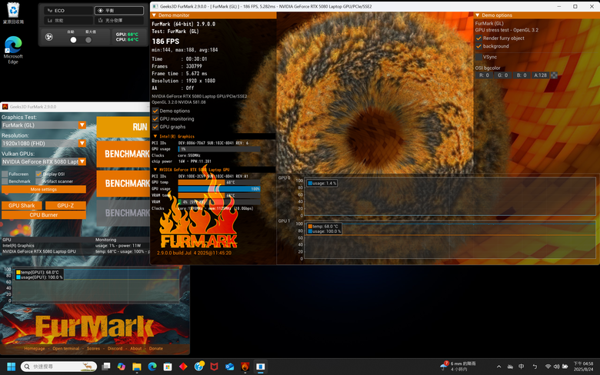Enable the Fullscreen checkbox
This screenshot has width=600, height=375.
point(5,174)
